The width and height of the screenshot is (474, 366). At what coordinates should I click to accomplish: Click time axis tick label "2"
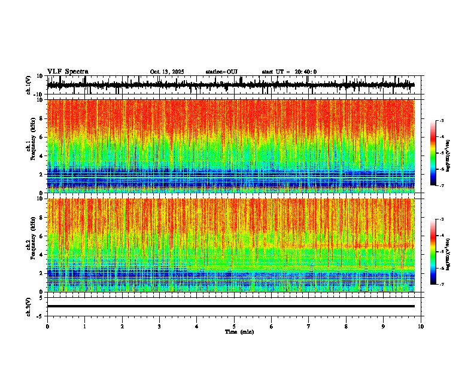(122, 327)
